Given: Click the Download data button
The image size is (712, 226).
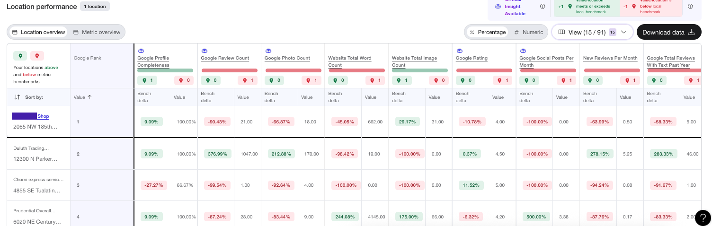Looking at the screenshot, I should (668, 32).
